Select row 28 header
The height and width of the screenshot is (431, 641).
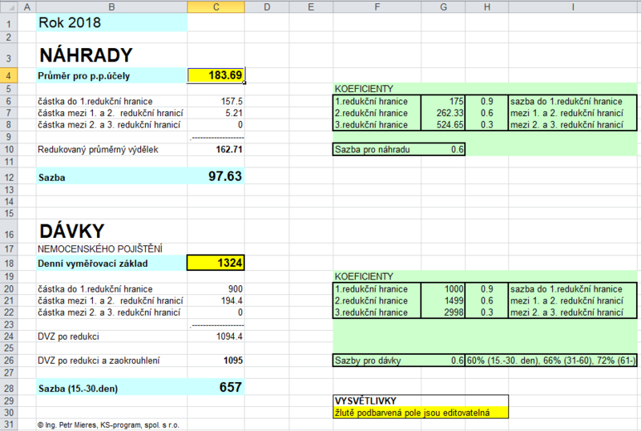9,388
